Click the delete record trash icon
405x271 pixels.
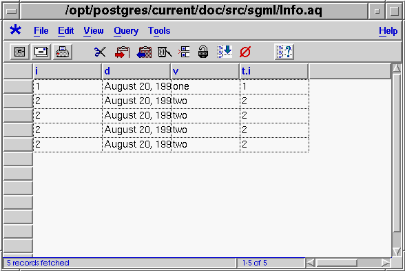click(x=165, y=52)
